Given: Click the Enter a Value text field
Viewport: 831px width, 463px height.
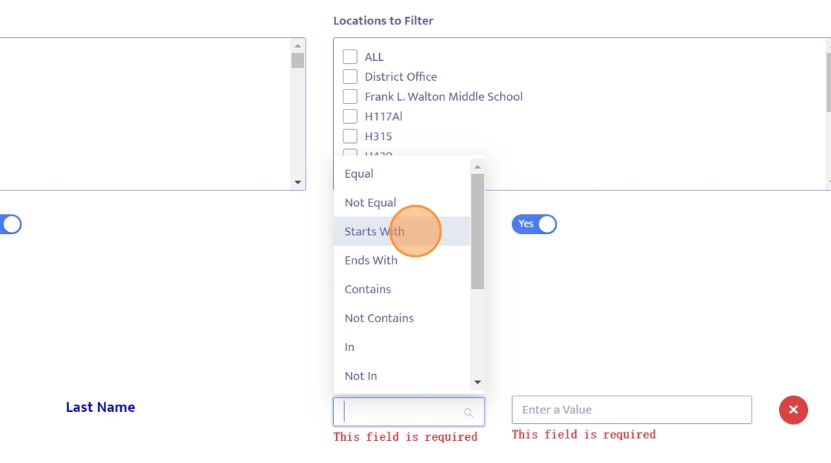Looking at the screenshot, I should (631, 410).
